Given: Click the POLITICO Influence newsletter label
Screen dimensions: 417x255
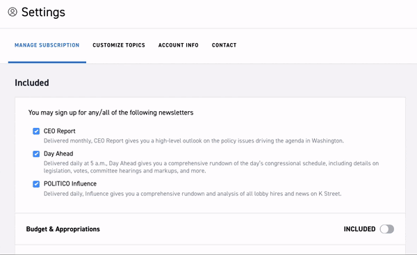Looking at the screenshot, I should point(70,183).
